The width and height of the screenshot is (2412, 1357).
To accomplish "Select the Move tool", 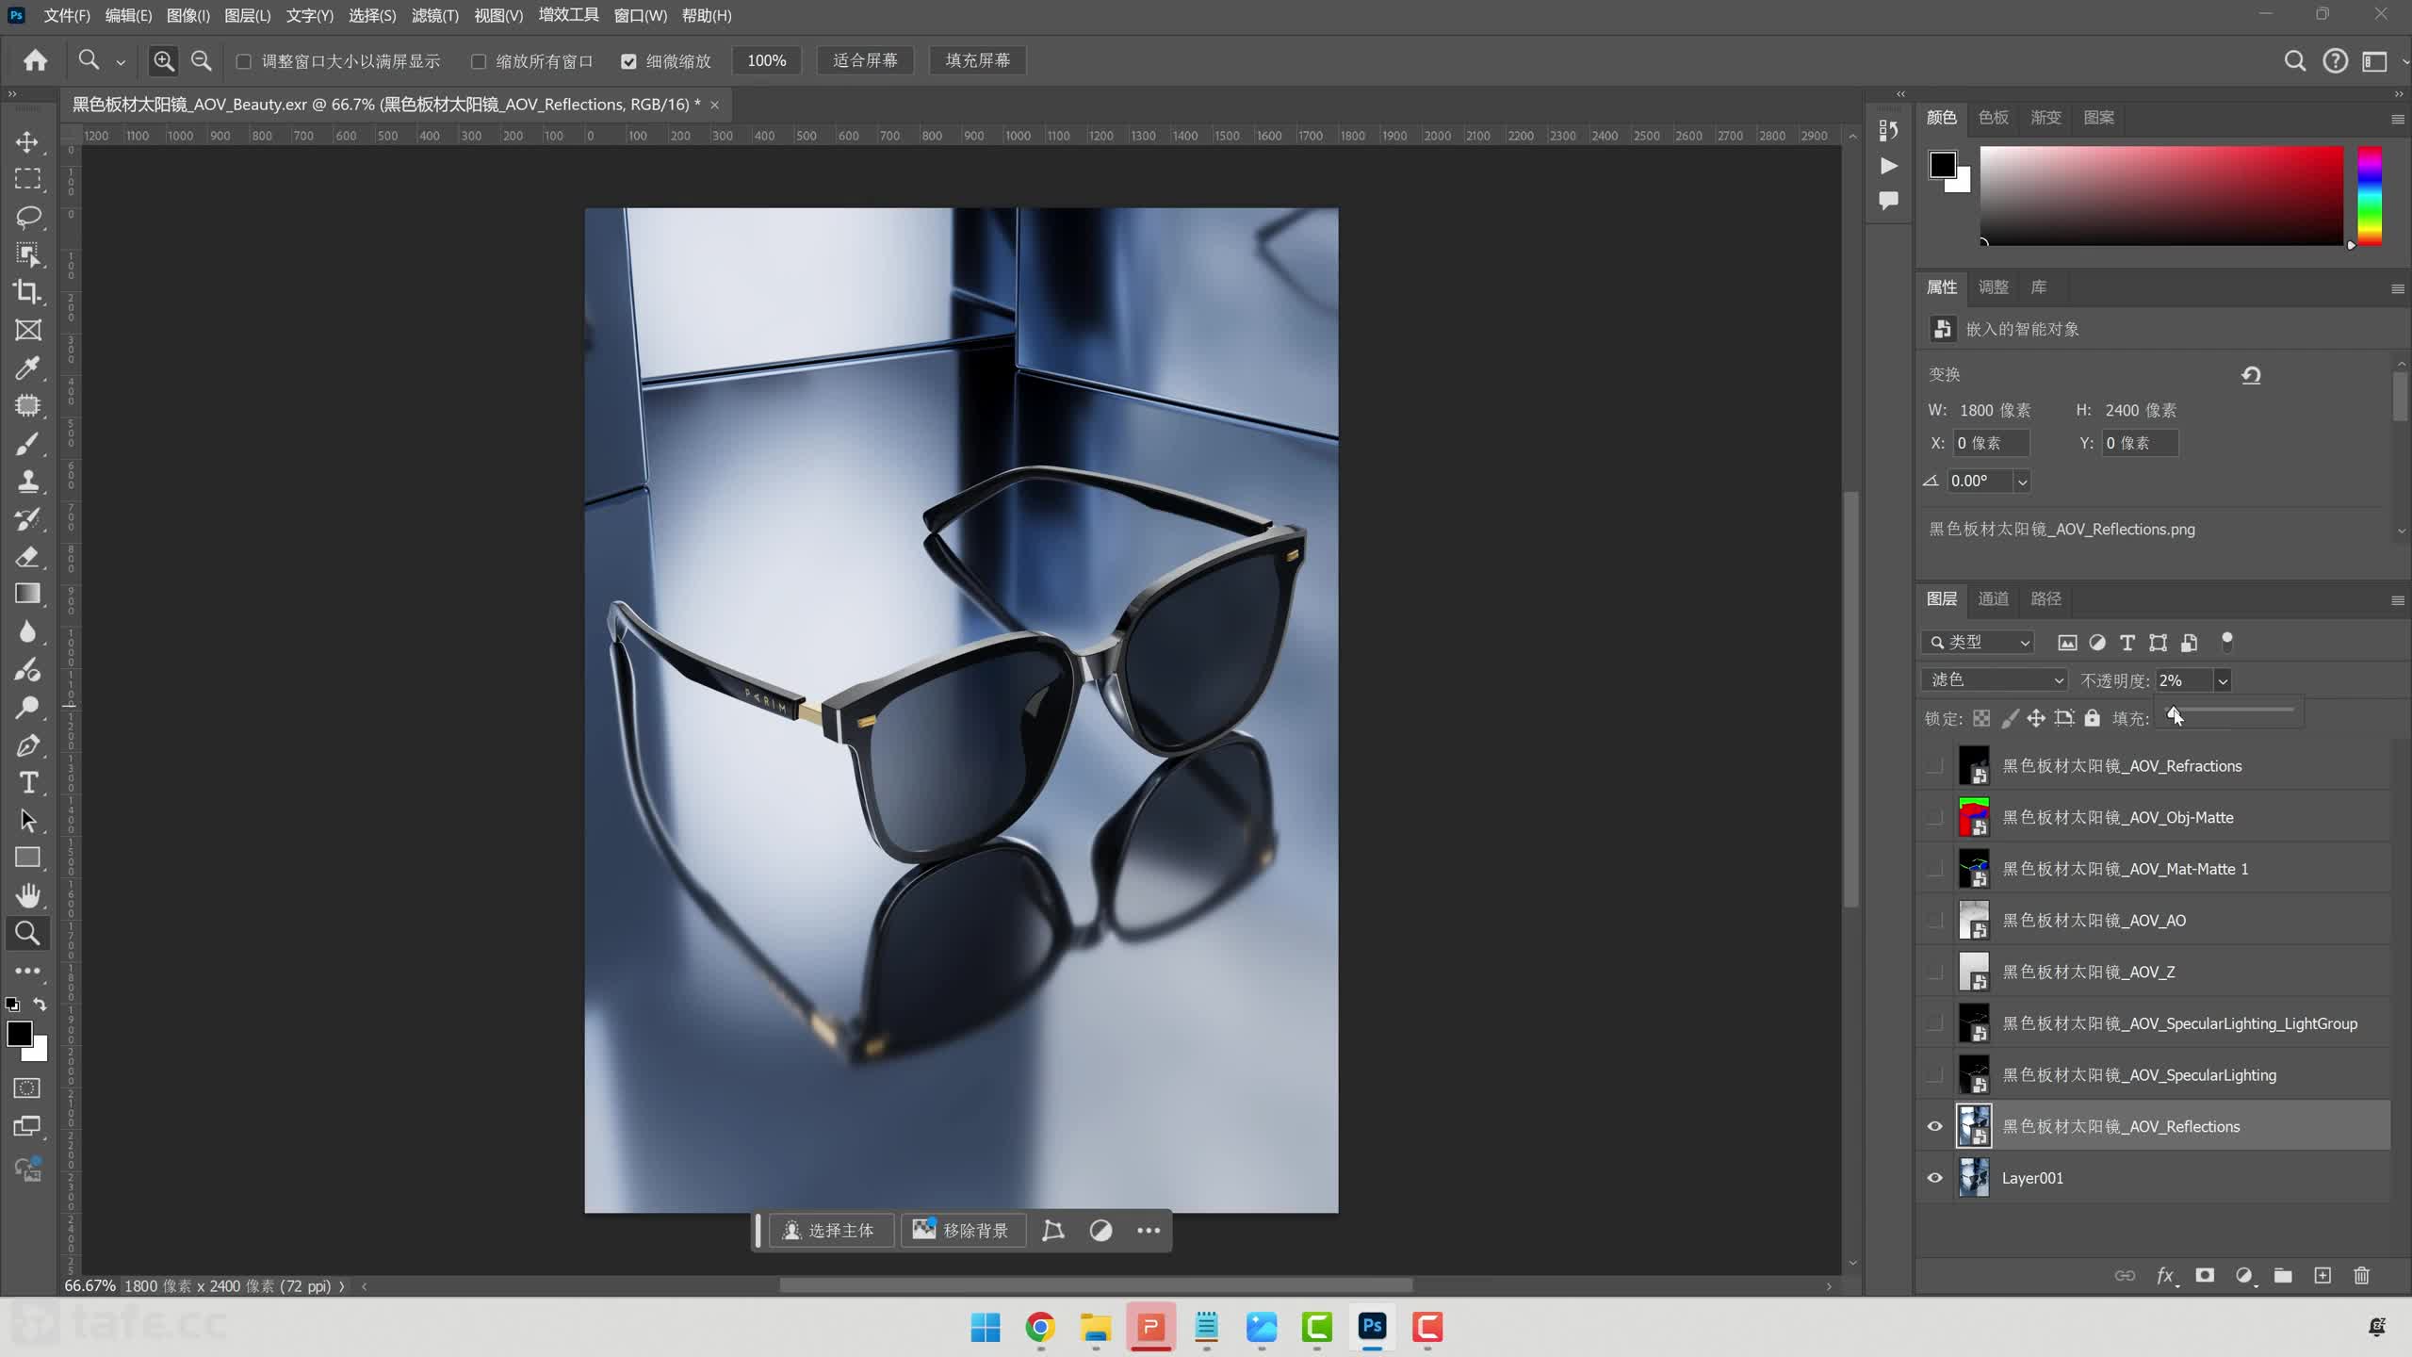I will point(27,142).
